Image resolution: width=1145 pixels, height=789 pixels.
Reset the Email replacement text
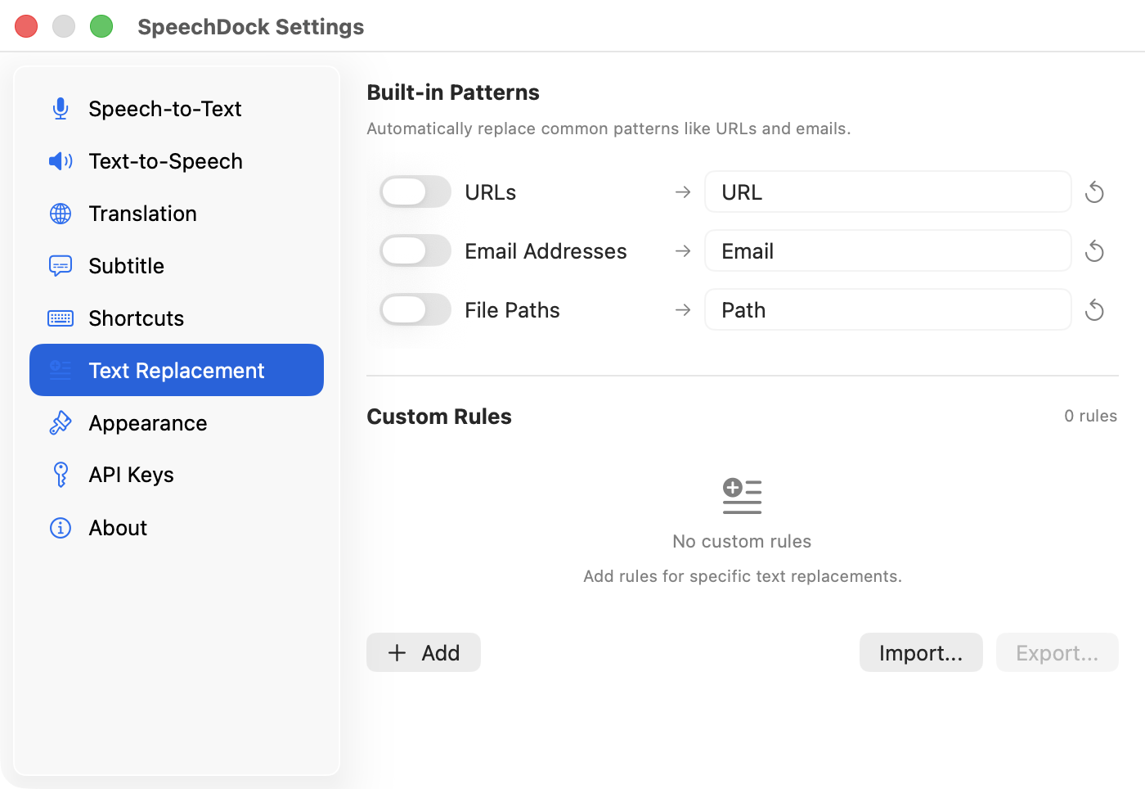pos(1094,250)
